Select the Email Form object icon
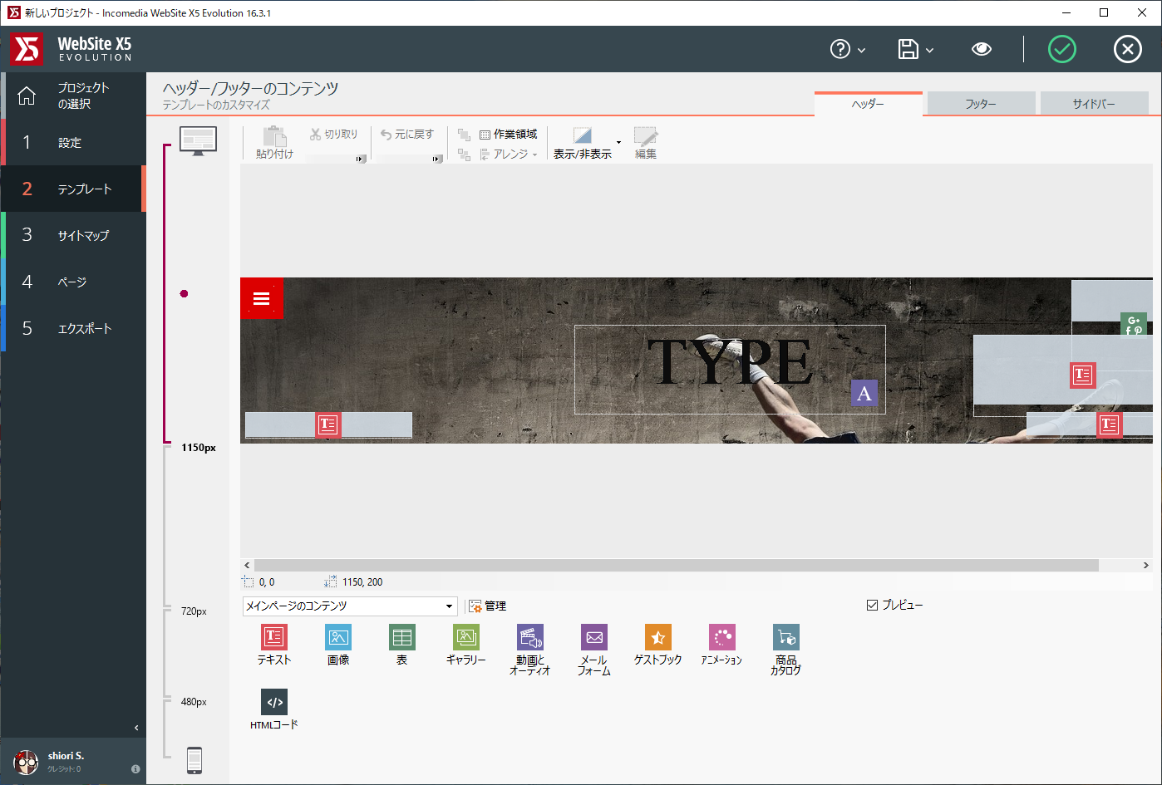The height and width of the screenshot is (785, 1162). [x=593, y=638]
